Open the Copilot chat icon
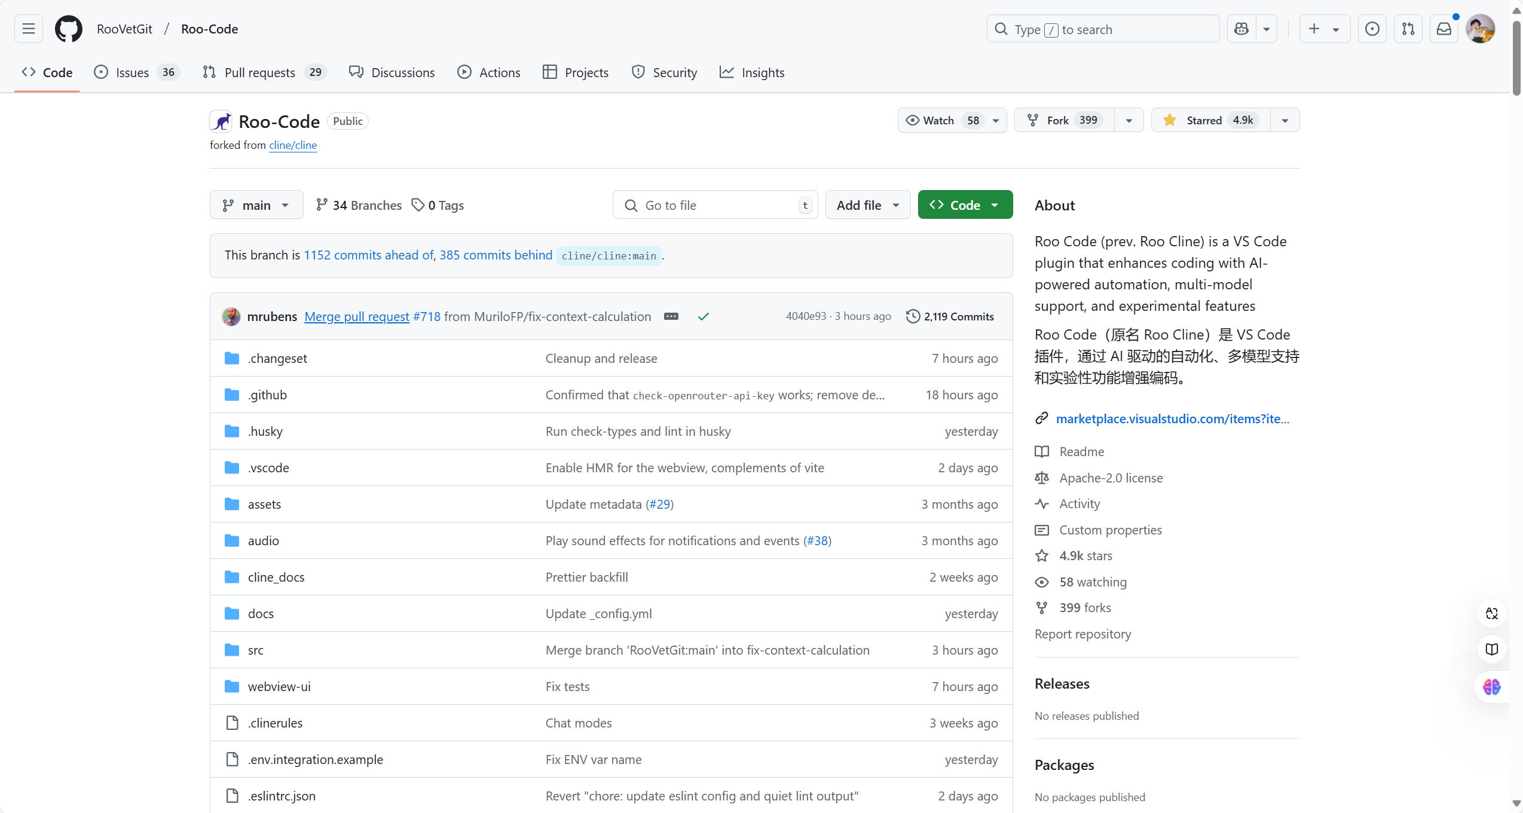 click(1241, 29)
